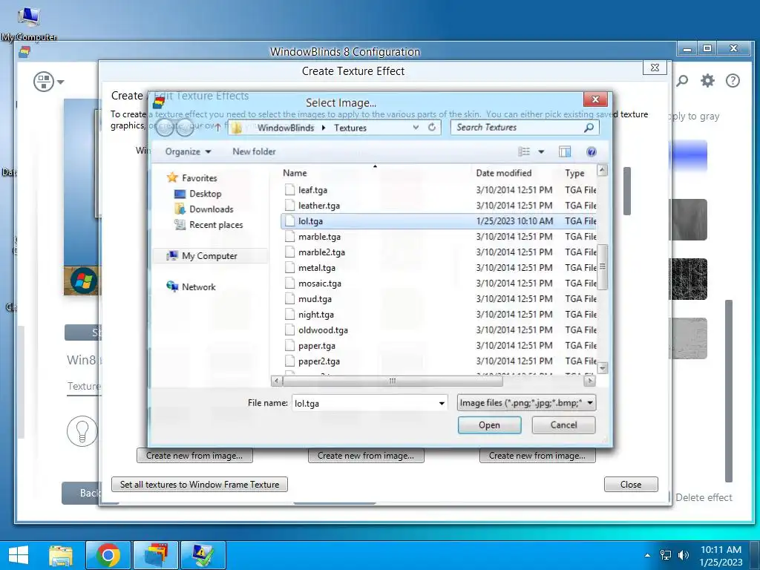Go up one folder level

coord(217,128)
